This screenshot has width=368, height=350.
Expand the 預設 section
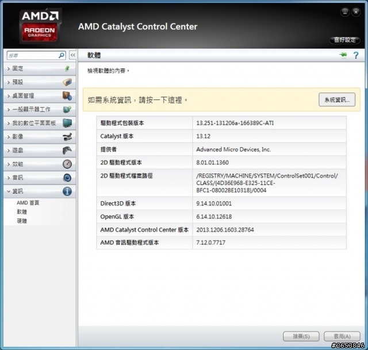tap(9, 82)
